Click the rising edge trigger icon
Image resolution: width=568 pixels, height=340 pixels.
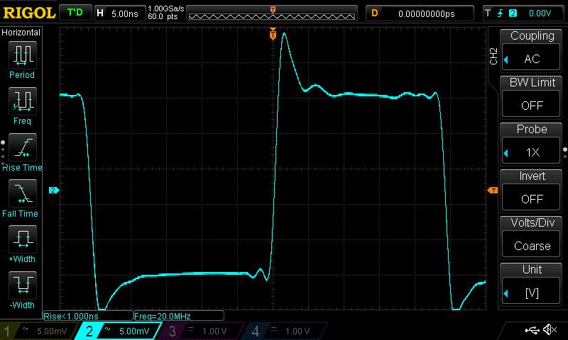(501, 13)
